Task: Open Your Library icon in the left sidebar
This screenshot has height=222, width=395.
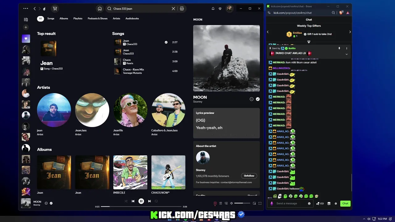Action: [26, 19]
